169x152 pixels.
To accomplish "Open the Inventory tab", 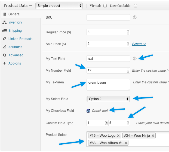I will pyautogui.click(x=15, y=22).
